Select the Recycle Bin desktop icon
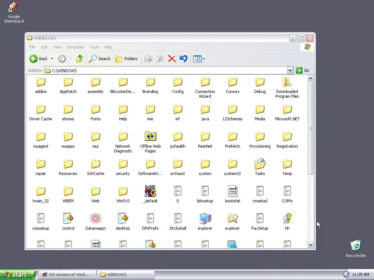Screen dimensions: 374x280 [x=356, y=249]
